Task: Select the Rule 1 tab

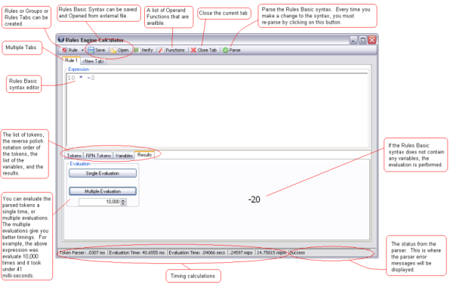Action: pyautogui.click(x=71, y=60)
